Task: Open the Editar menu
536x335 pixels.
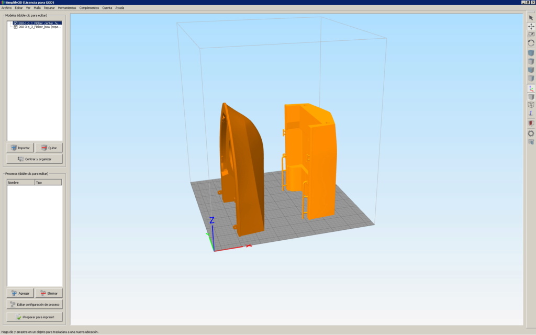Action: (18, 8)
